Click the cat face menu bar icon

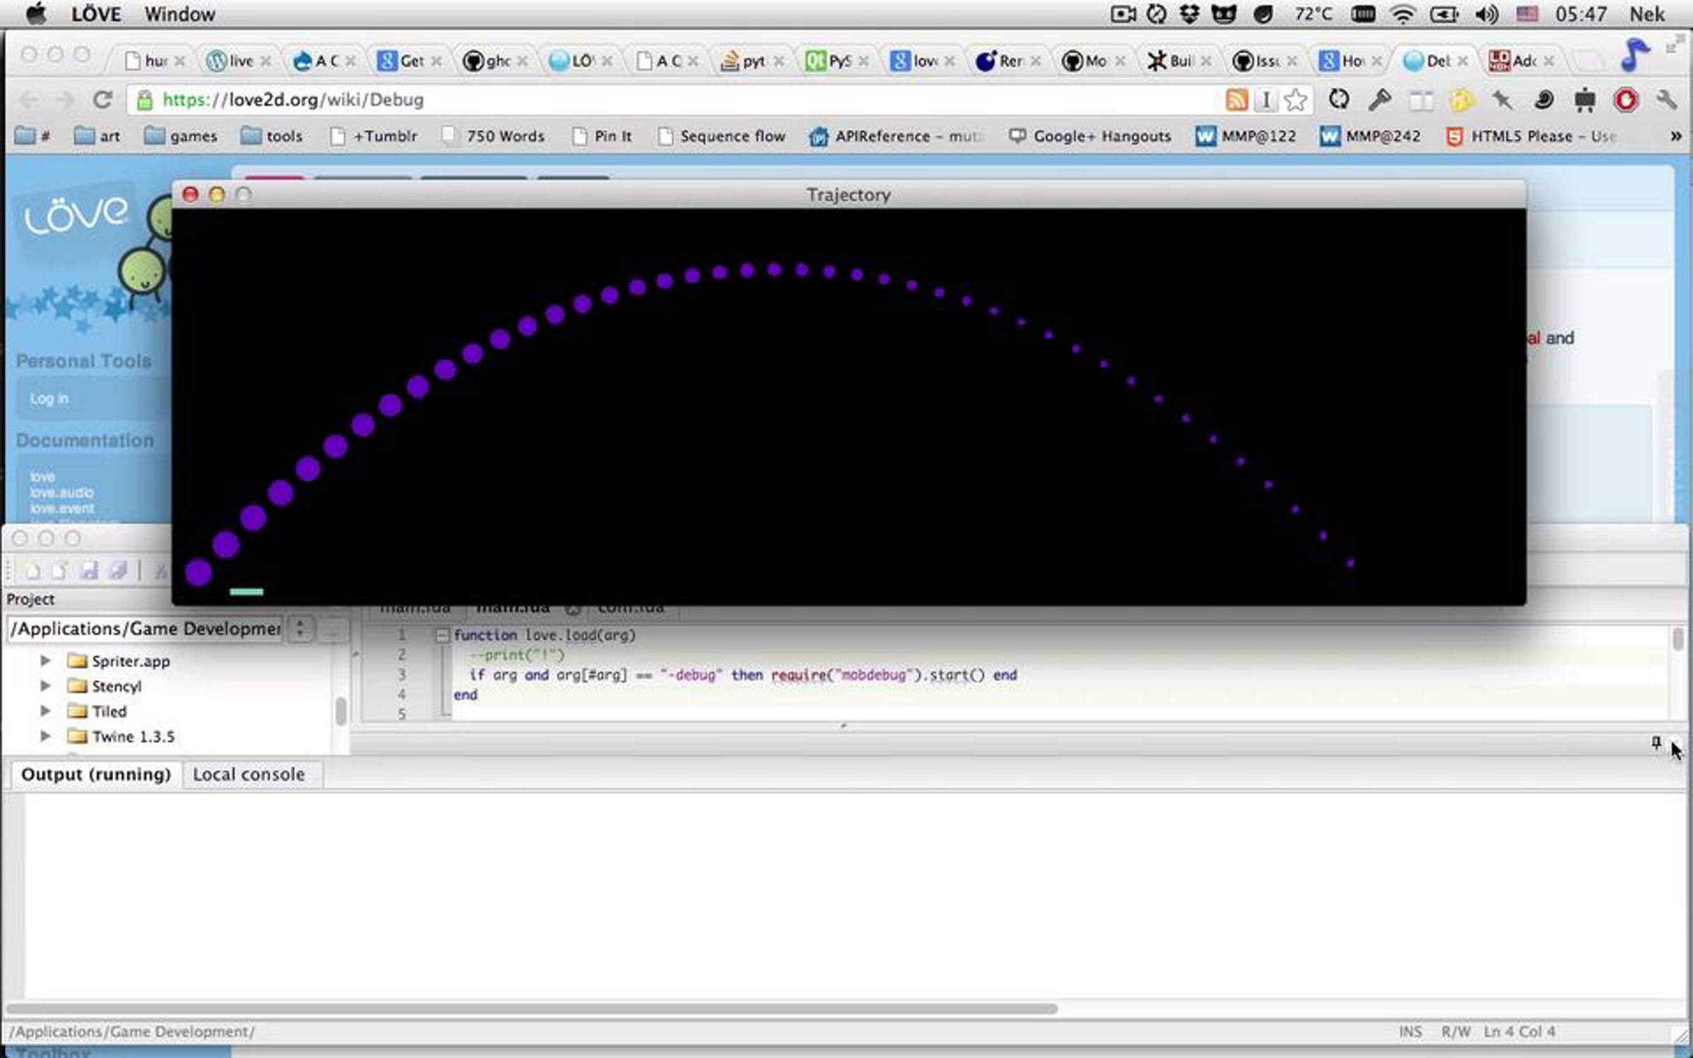point(1224,14)
